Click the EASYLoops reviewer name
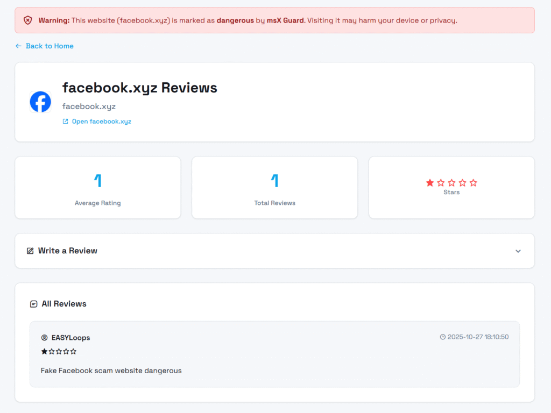Viewport: 551px width, 413px height. [70, 338]
